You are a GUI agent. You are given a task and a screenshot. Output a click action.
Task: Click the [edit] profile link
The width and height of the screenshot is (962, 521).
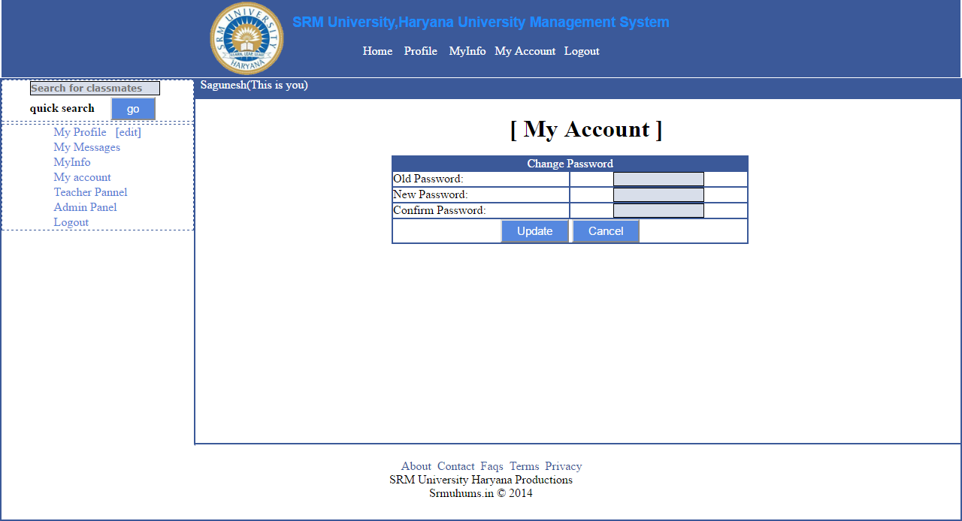[128, 132]
